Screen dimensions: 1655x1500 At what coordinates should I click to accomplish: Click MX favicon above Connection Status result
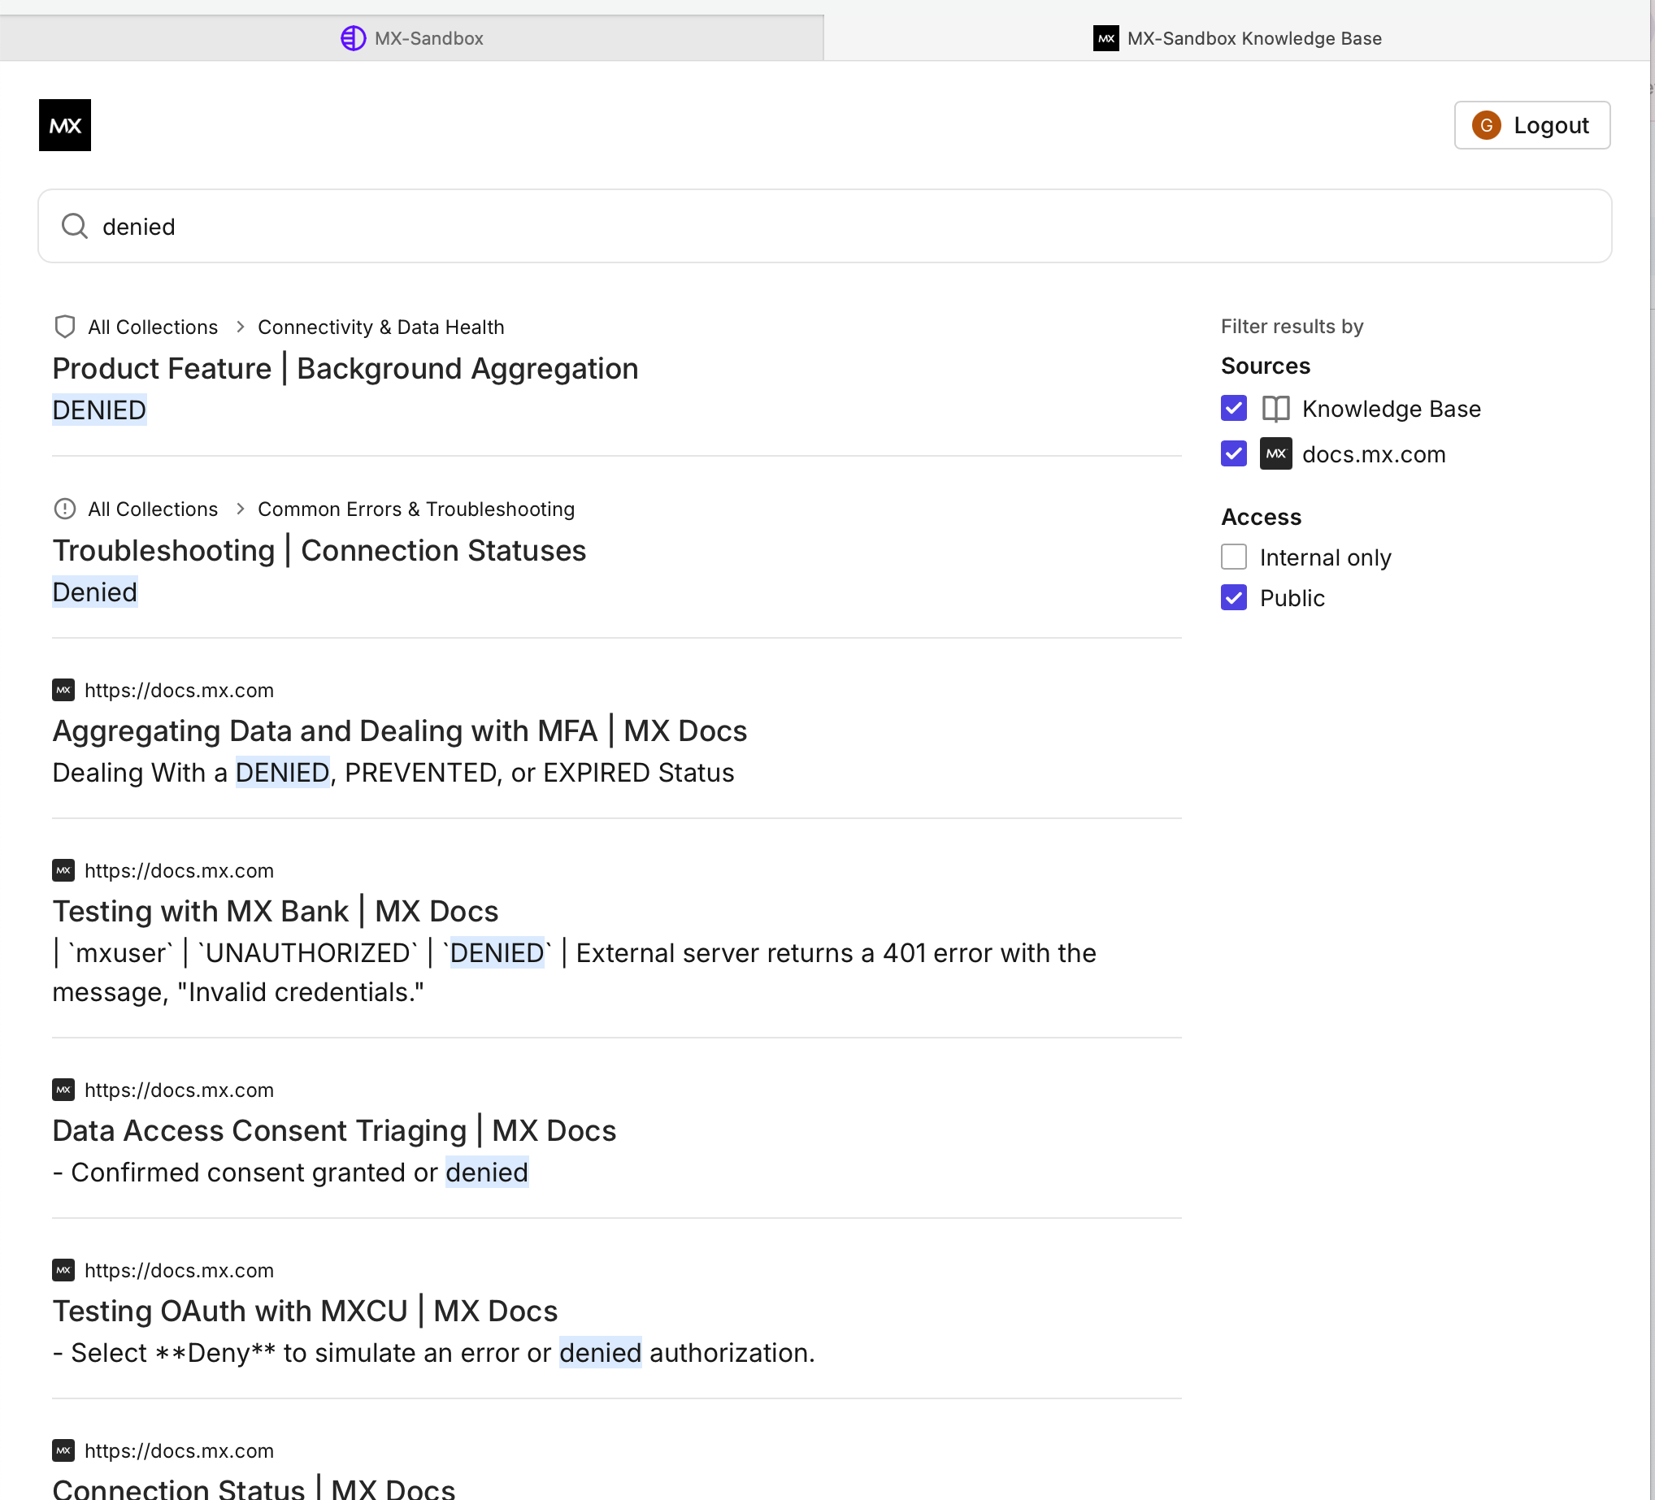63,1450
